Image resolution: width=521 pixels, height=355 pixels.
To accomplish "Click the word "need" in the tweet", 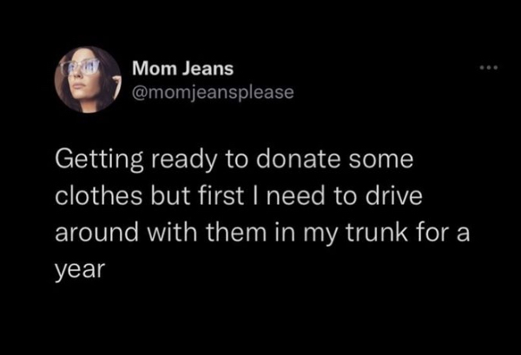I will 300,197.
